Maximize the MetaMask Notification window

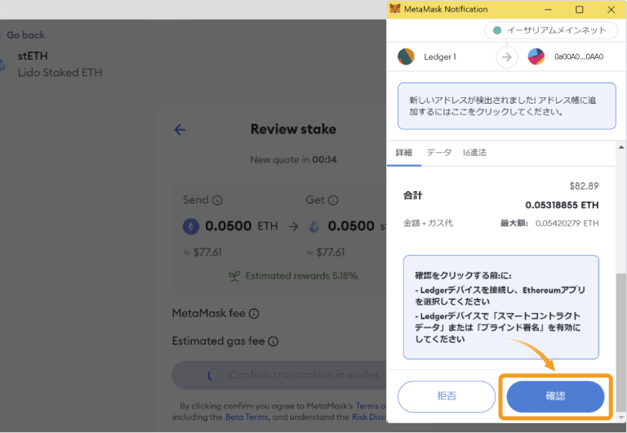click(580, 9)
